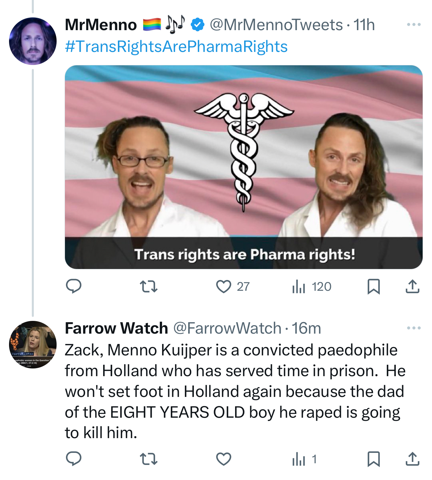Open more options for Farrow Watch's tweet

(x=414, y=328)
